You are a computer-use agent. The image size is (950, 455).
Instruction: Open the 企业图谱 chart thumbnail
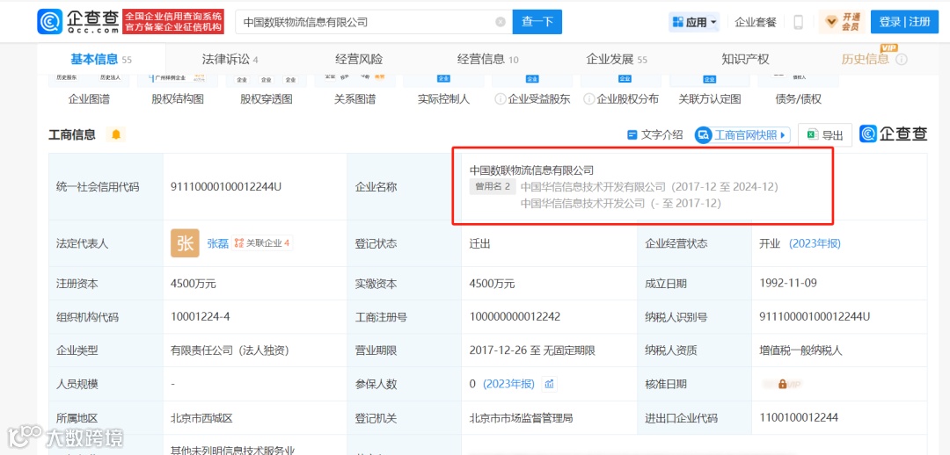(x=89, y=90)
